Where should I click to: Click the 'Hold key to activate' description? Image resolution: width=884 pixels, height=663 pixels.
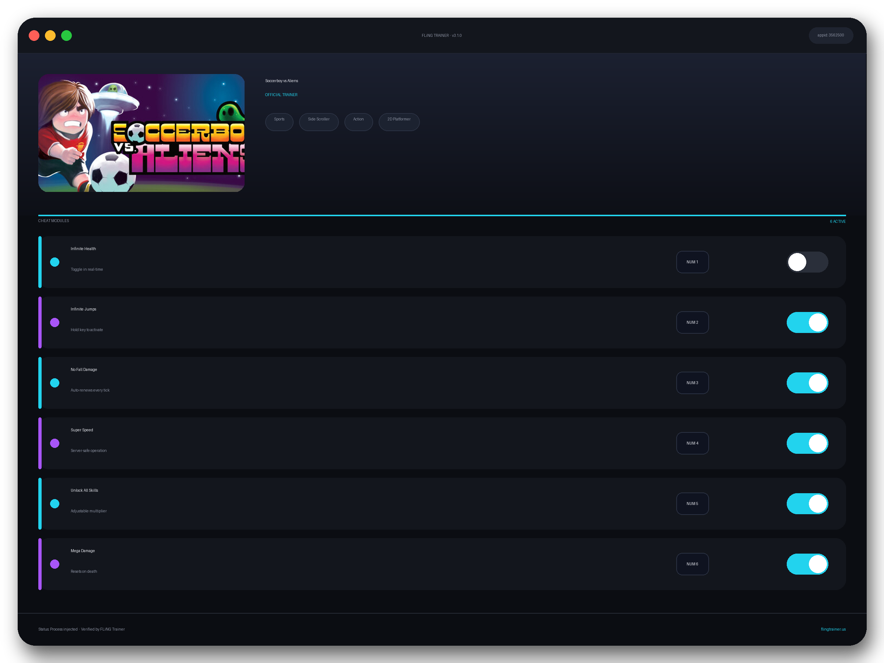87,330
